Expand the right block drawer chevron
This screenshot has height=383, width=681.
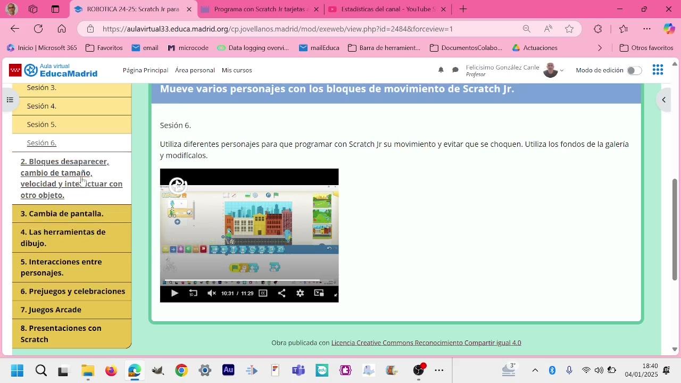pyautogui.click(x=663, y=99)
